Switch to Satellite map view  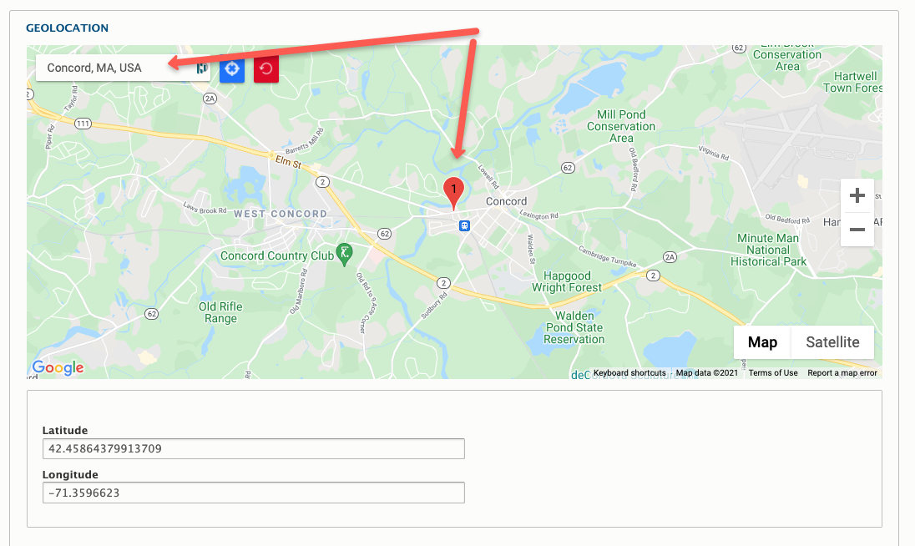[832, 342]
